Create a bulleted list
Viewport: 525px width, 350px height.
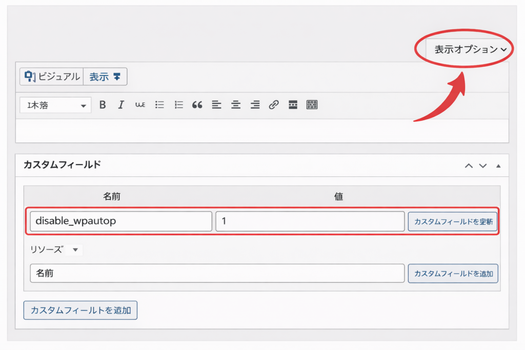[159, 105]
